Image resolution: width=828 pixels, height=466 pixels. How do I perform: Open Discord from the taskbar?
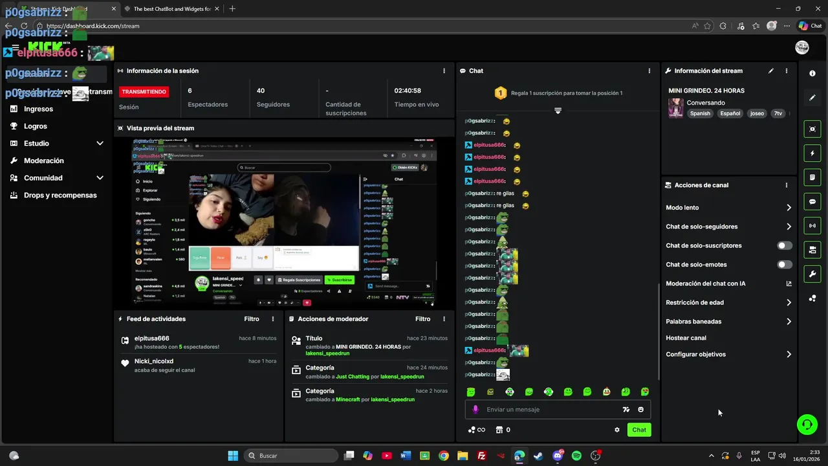(558, 456)
